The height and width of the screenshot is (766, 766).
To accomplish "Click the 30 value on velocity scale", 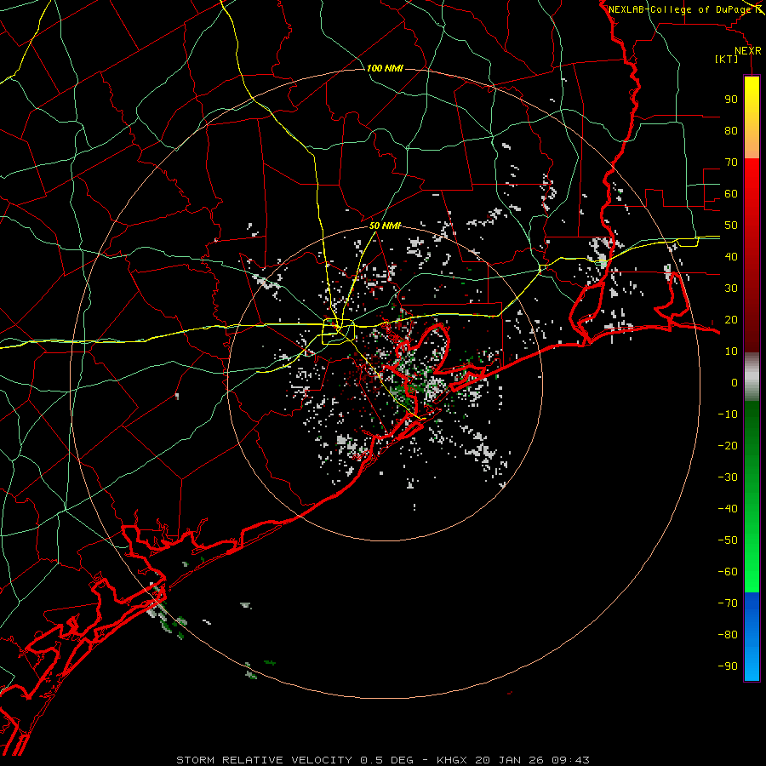I will point(731,289).
